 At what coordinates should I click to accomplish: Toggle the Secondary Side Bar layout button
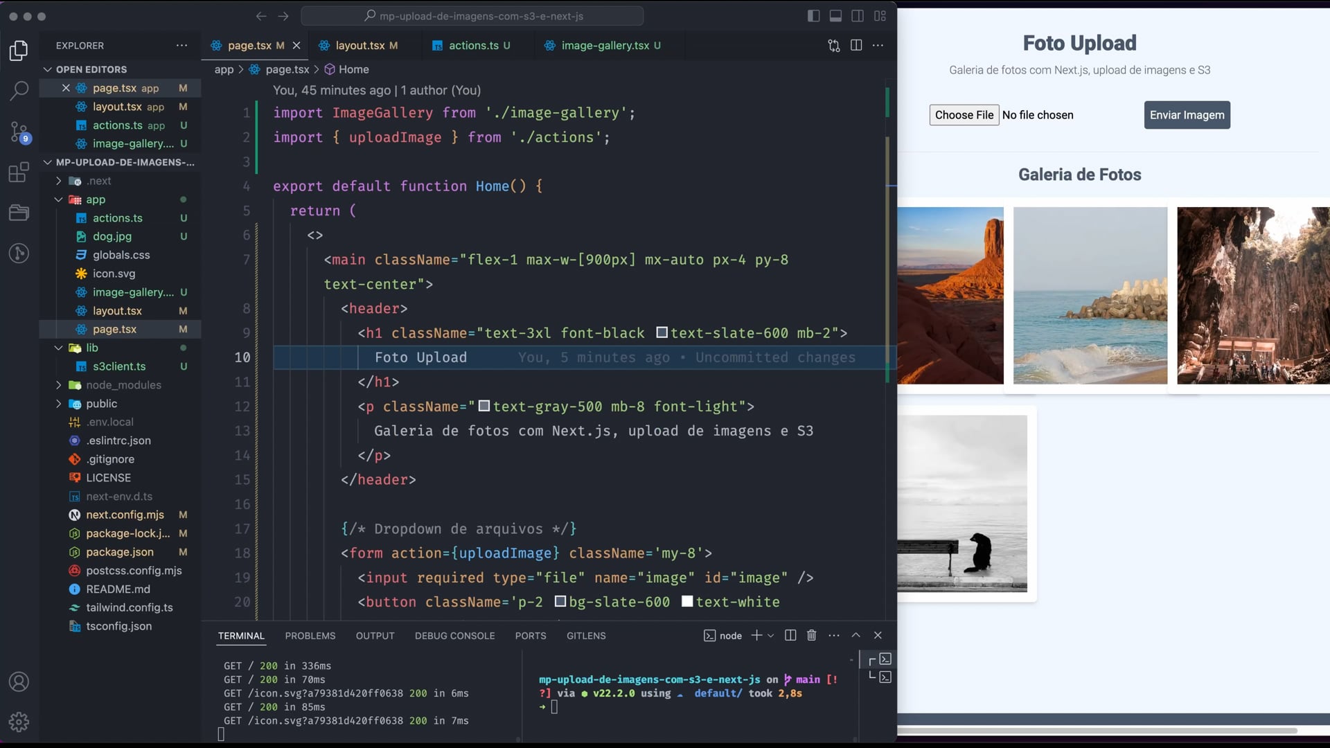tap(858, 16)
